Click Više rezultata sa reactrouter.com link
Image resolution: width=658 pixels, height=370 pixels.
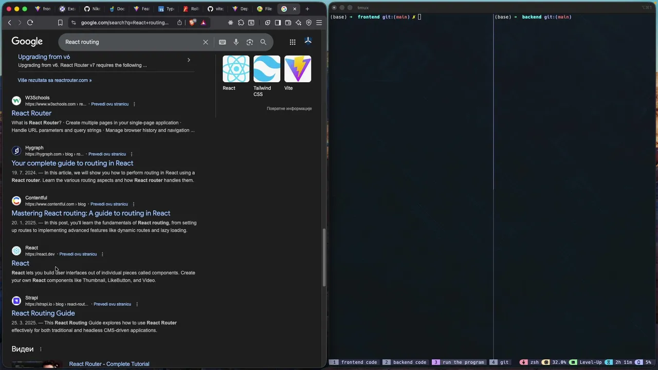[54, 80]
